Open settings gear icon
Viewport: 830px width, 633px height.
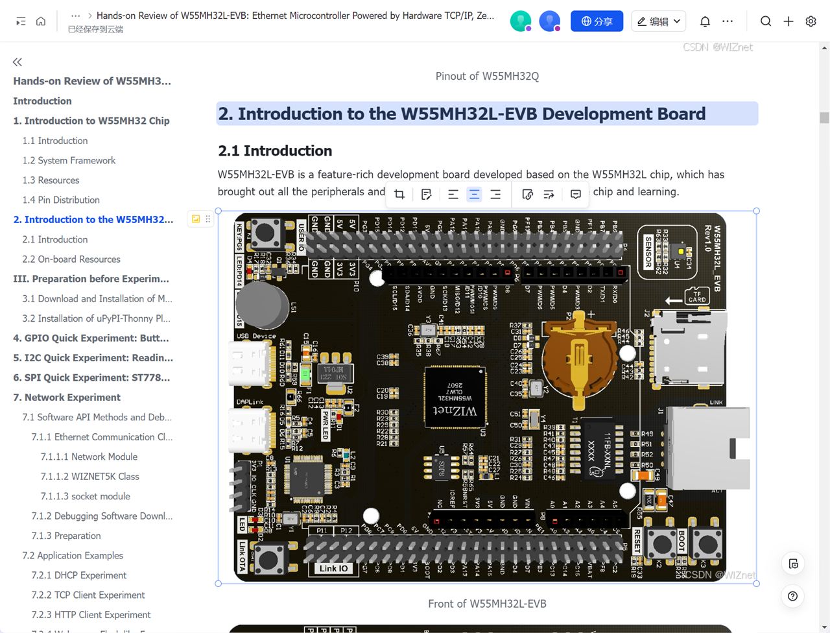pos(811,21)
